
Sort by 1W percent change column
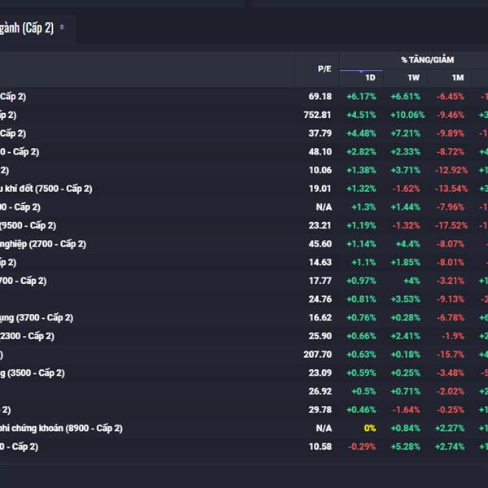(413, 78)
